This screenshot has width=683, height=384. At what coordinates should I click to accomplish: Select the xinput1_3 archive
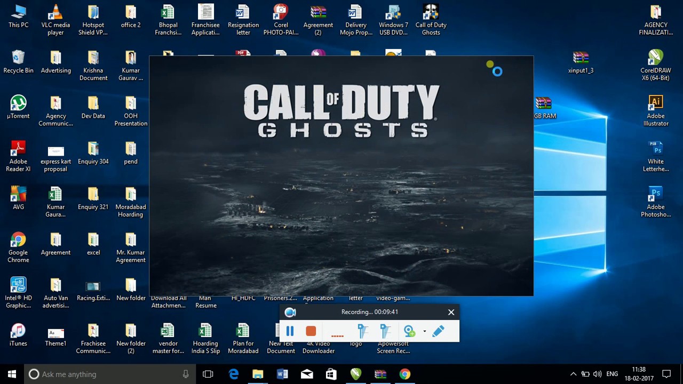coord(581,62)
